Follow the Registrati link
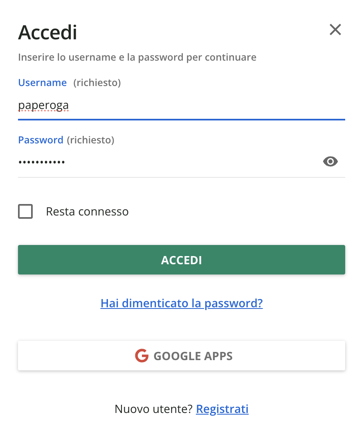 (222, 409)
